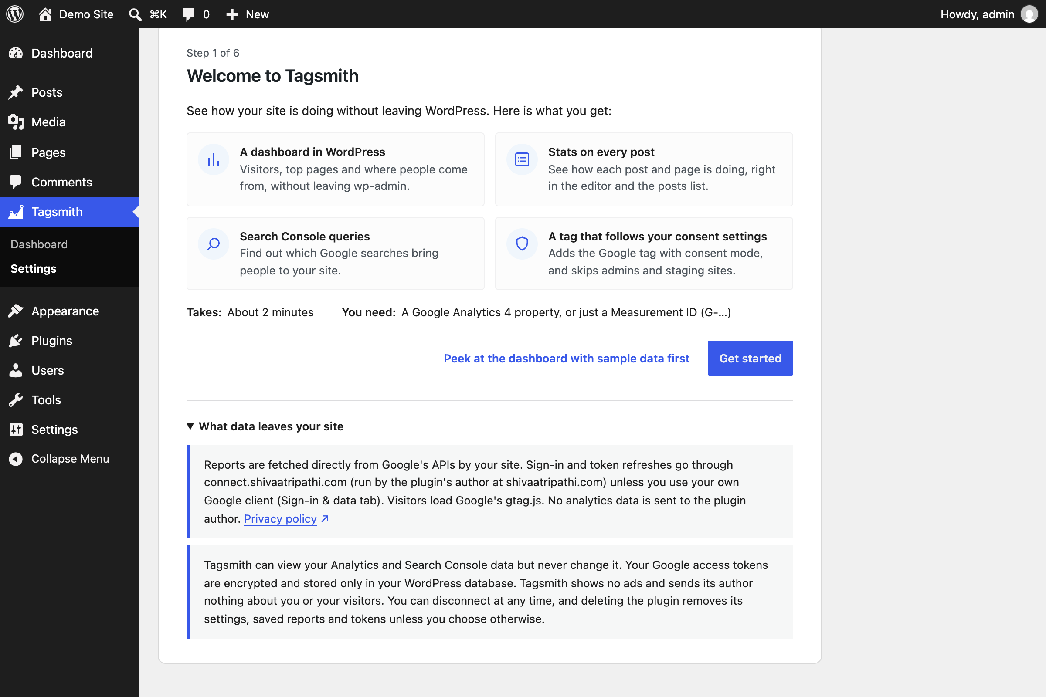Click the Pages icon in sidebar
Screen dimensions: 1046x697
(x=16, y=152)
